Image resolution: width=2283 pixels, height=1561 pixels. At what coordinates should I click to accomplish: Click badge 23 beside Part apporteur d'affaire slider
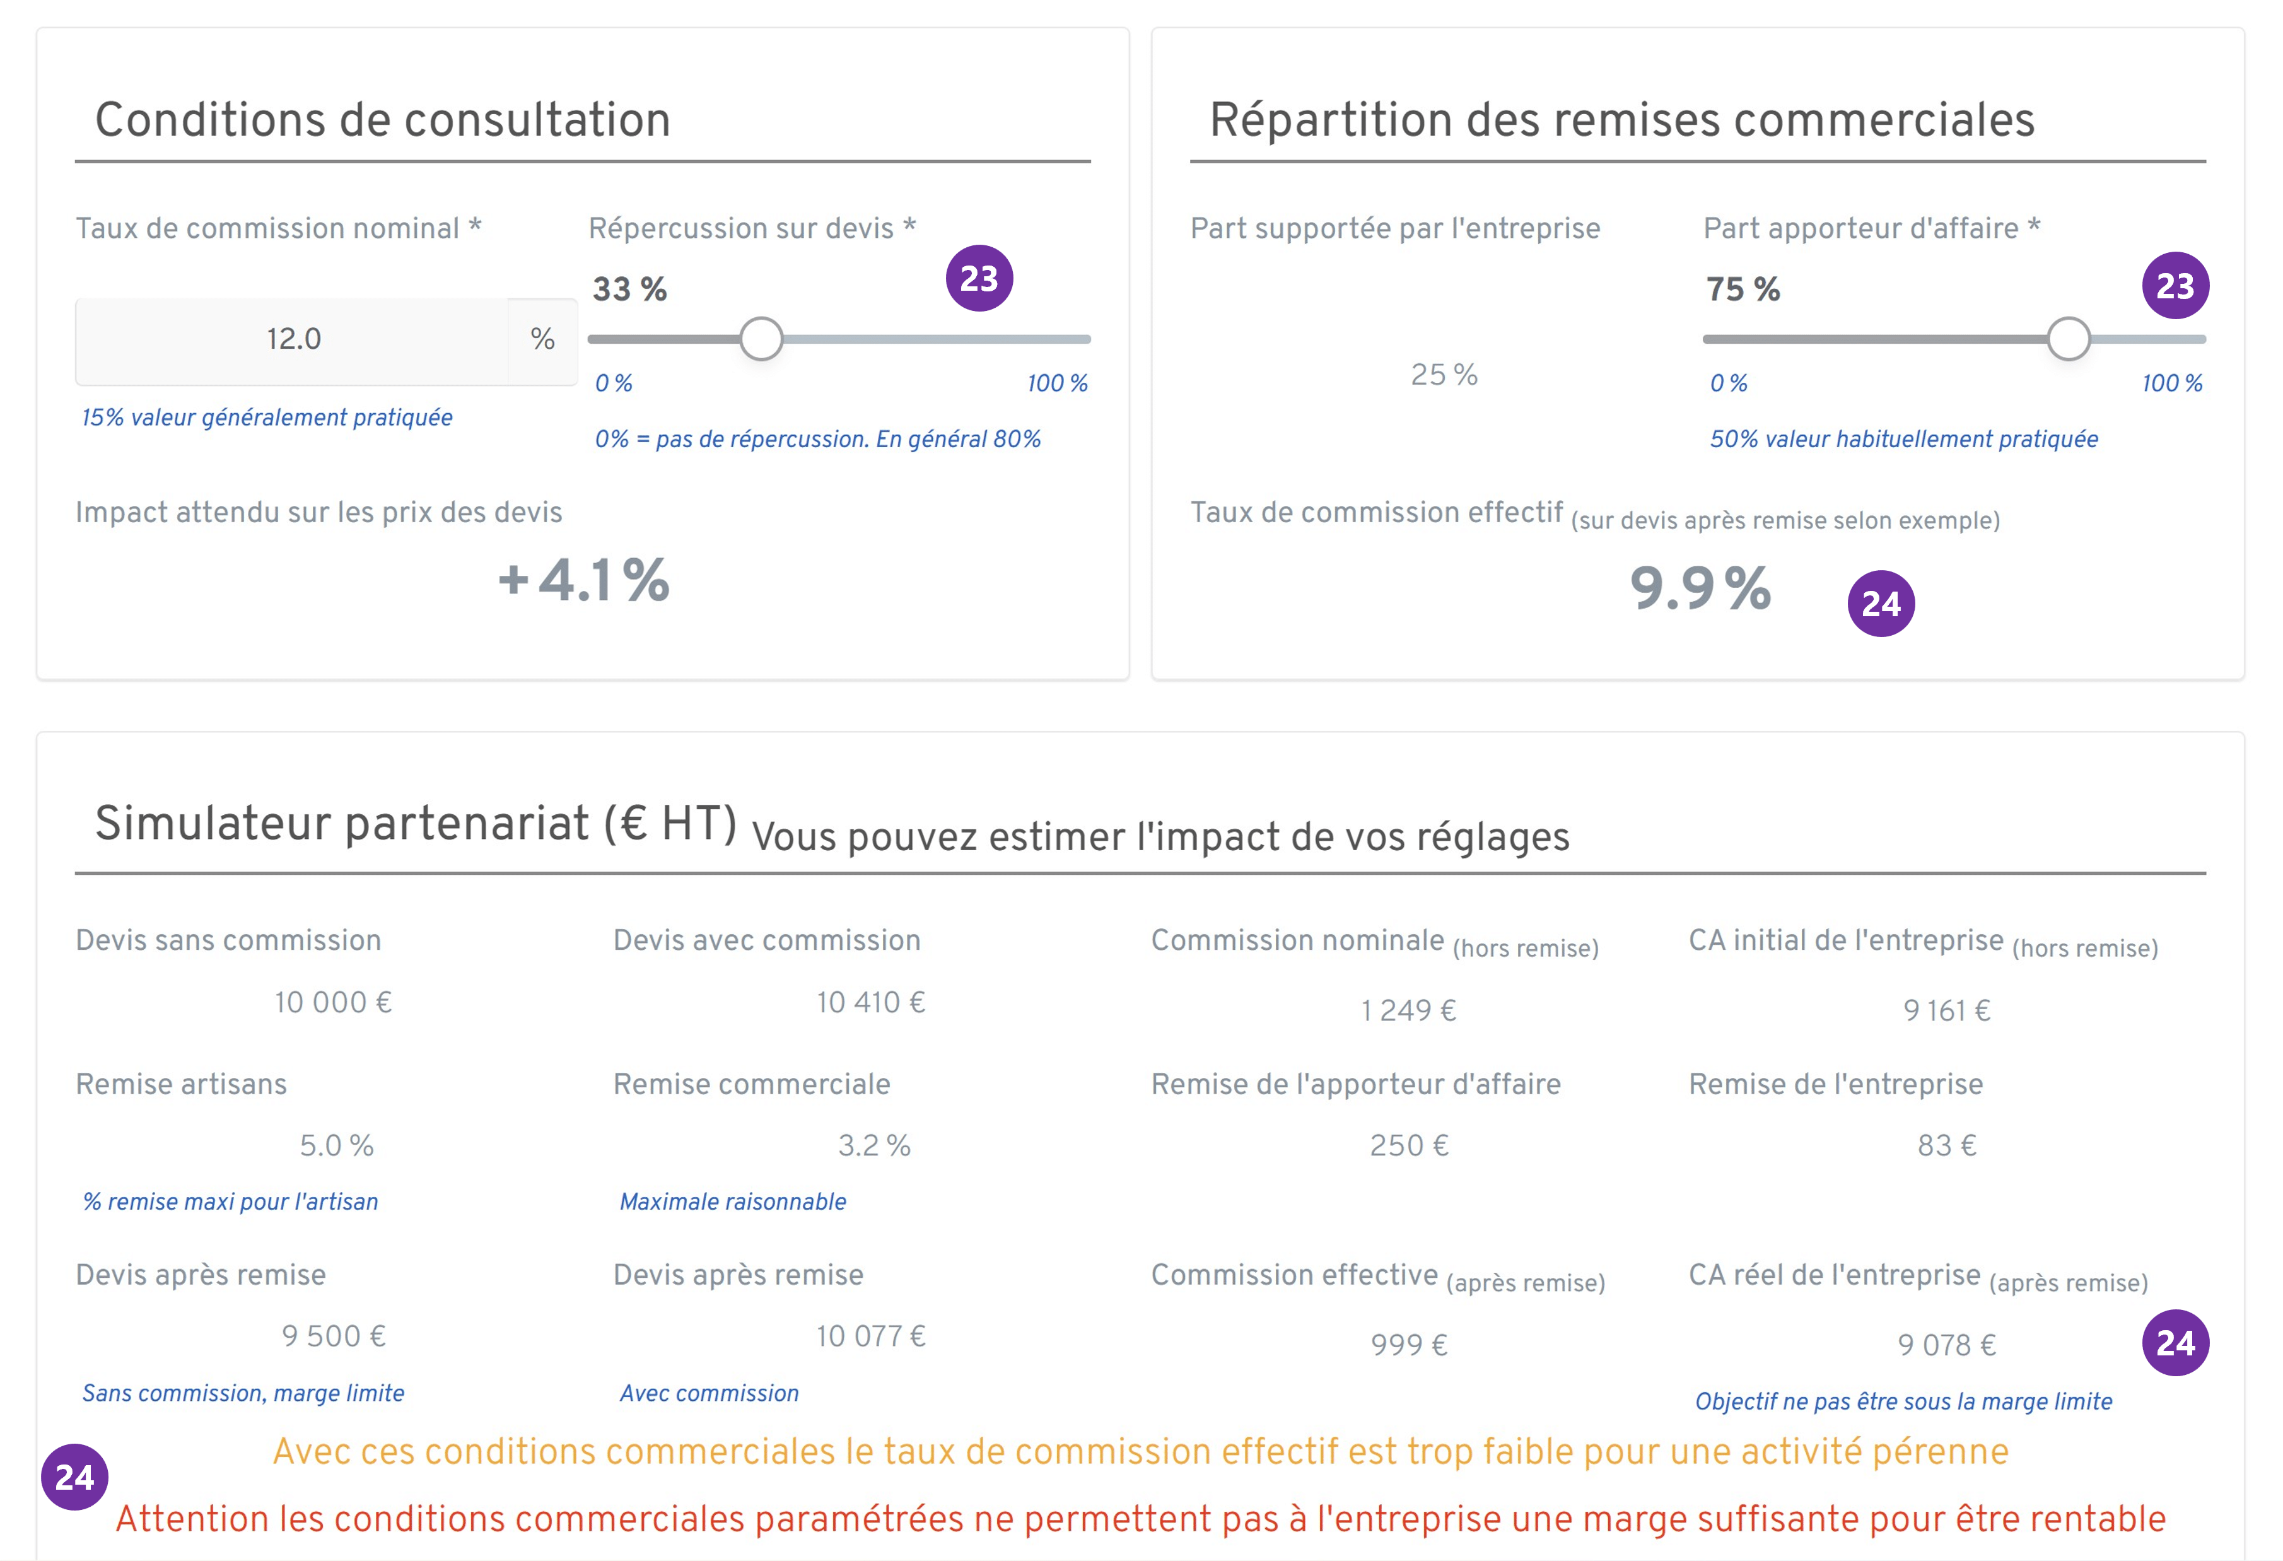2174,286
